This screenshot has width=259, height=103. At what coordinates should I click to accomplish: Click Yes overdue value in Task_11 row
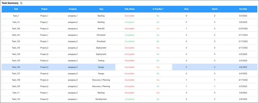click(x=158, y=93)
